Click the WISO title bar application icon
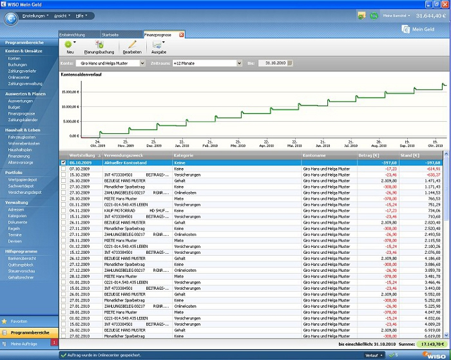The height and width of the screenshot is (360, 451). click(3, 5)
